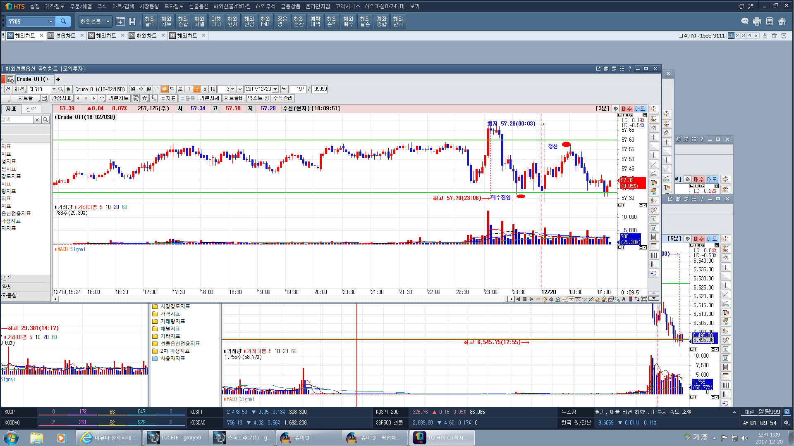Image resolution: width=794 pixels, height=446 pixels.
Task: Select the 5-minute interval button
Action: pyautogui.click(x=205, y=89)
